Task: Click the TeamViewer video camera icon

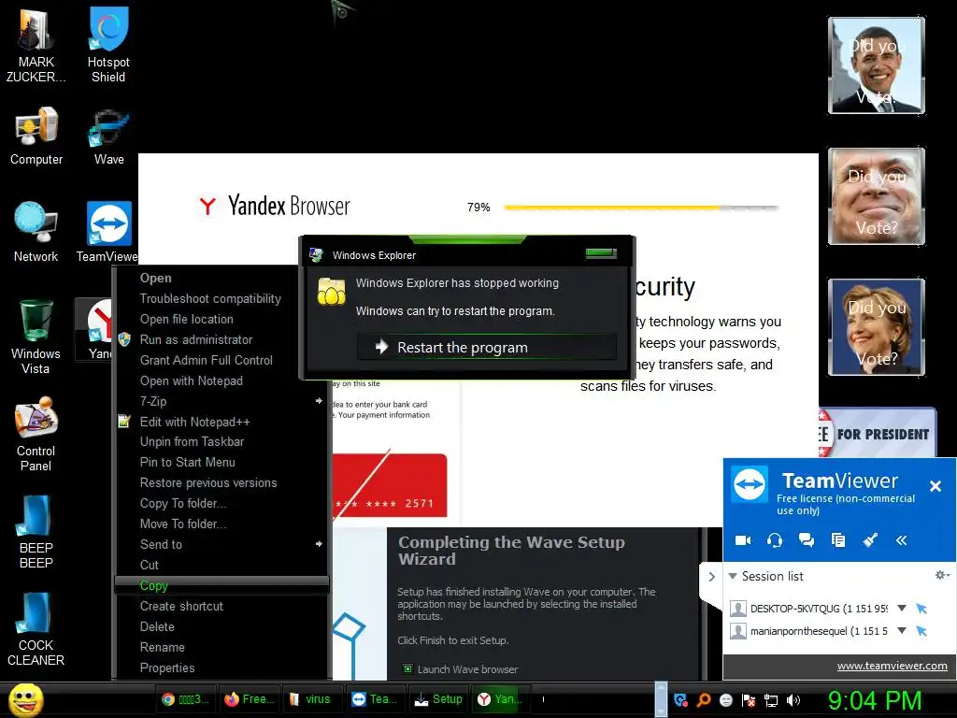Action: pyautogui.click(x=743, y=540)
